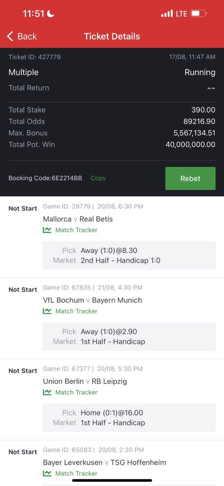
Task: Tap the Home (0:1)@16.00 pick box
Action: click(x=129, y=418)
